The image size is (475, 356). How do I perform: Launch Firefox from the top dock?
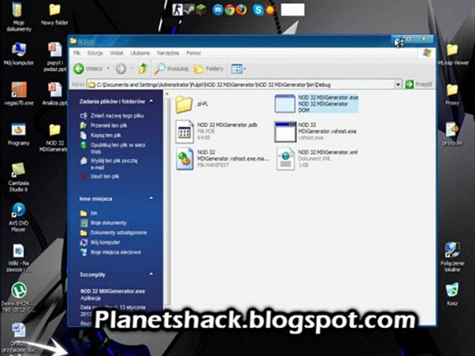pos(241,10)
